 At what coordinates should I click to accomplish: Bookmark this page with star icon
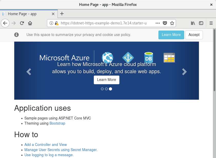click(172, 23)
